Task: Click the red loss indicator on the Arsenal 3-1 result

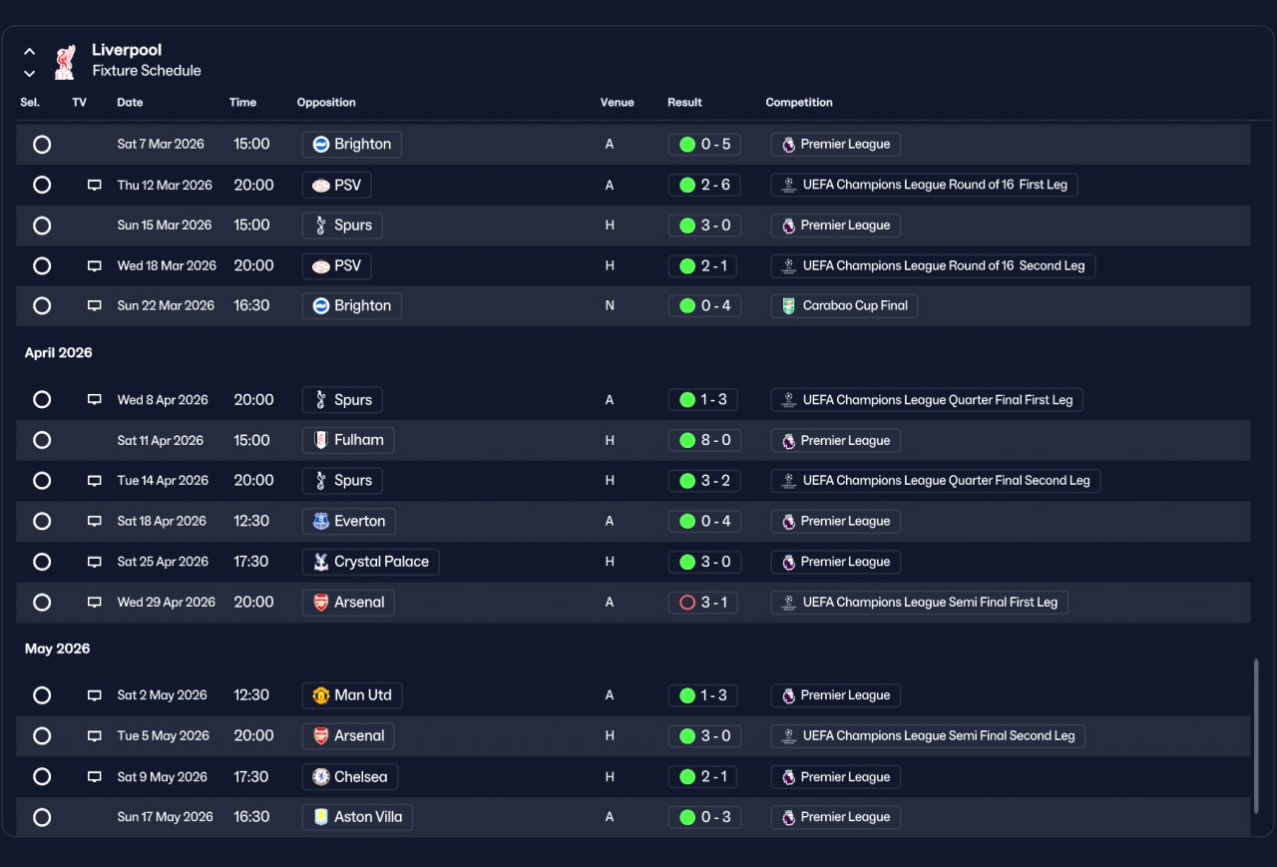Action: (686, 603)
